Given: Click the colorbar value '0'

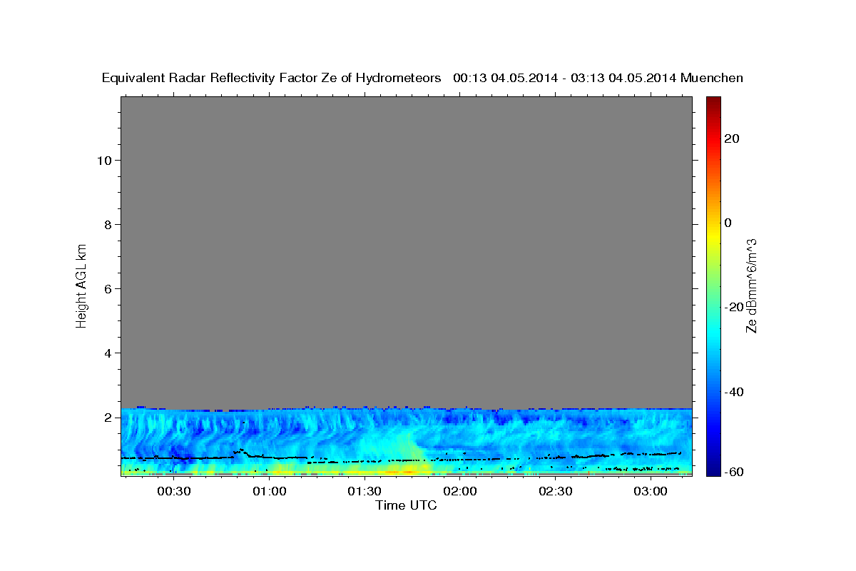Looking at the screenshot, I should click(x=728, y=223).
